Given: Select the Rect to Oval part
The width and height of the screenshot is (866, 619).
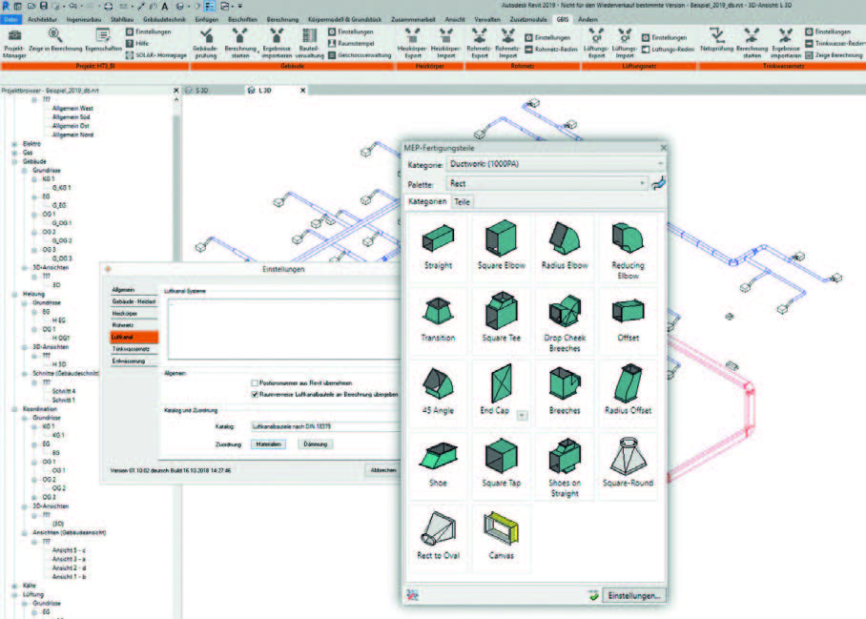Looking at the screenshot, I should [x=438, y=537].
